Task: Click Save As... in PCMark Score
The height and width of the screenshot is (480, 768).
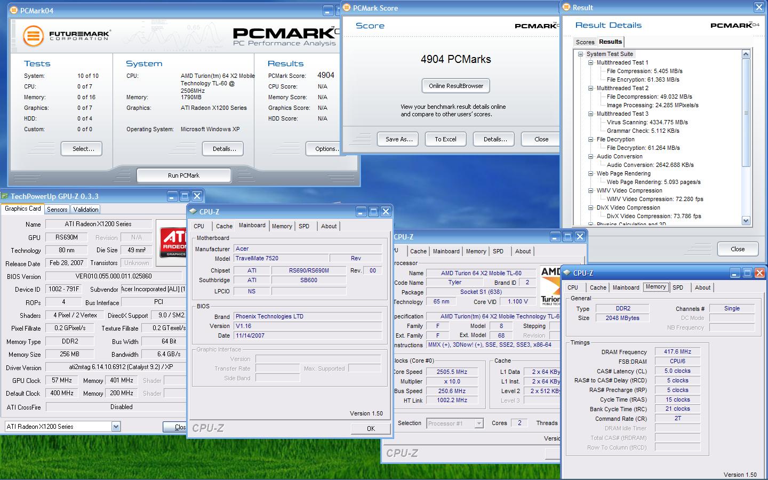Action: (x=399, y=139)
